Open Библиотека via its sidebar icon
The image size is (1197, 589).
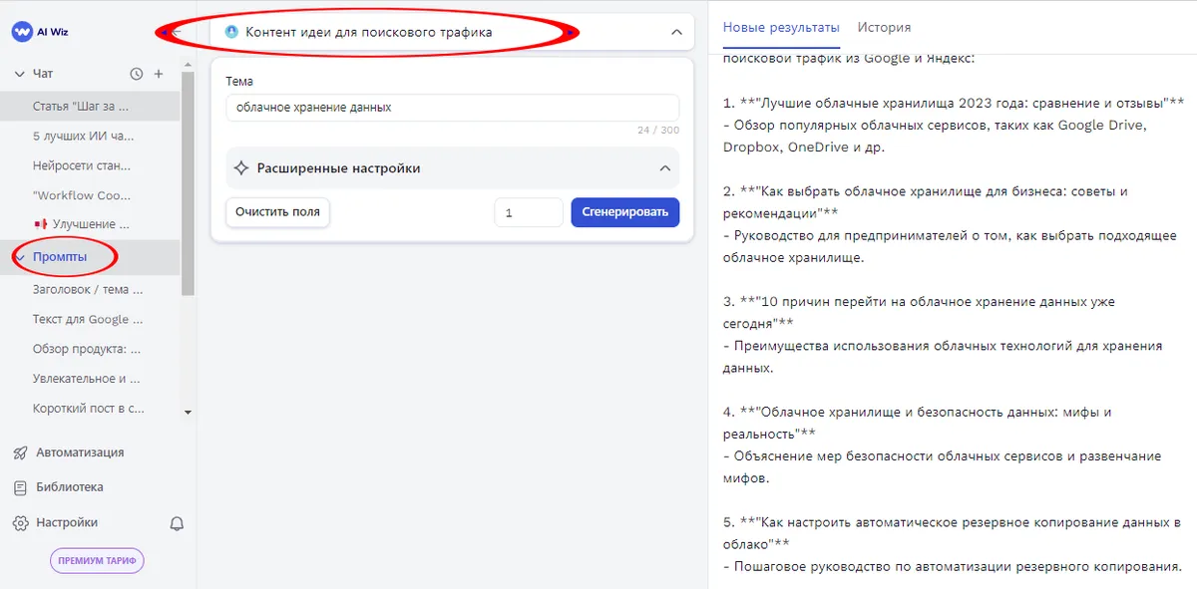tap(22, 487)
